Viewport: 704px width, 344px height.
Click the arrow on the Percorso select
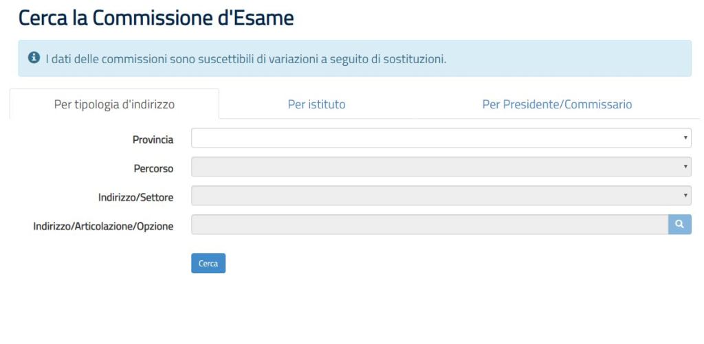tap(685, 167)
